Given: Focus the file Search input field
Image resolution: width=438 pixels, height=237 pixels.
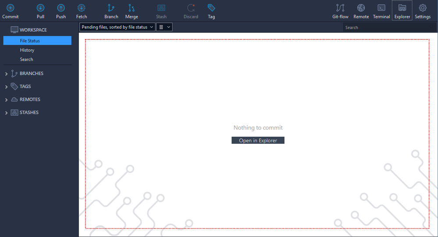Looking at the screenshot, I should 389,27.
